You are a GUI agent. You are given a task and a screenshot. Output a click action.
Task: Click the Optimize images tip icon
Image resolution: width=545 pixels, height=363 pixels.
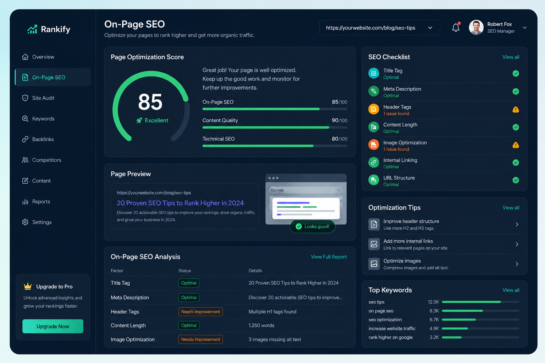tap(374, 264)
